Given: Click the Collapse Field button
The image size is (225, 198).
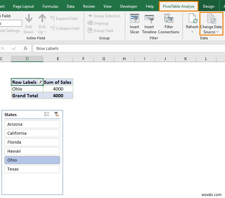Looking at the screenshot, I should 64,28.
